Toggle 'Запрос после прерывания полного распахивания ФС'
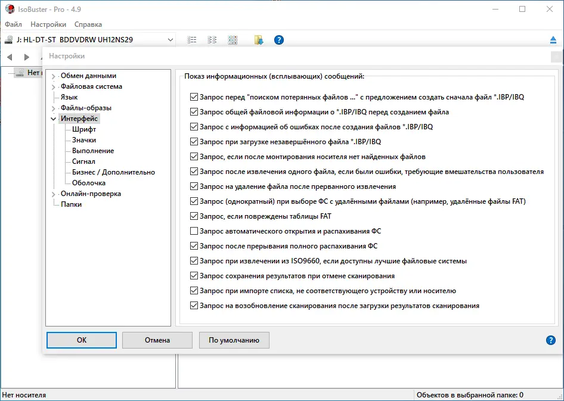564x401 pixels. 194,246
